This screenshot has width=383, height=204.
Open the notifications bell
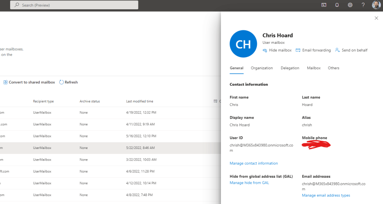pos(337,5)
